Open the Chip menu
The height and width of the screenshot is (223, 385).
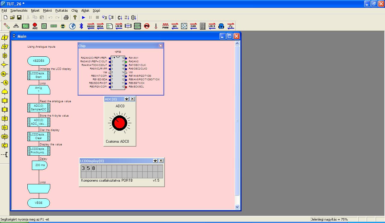coord(75,10)
